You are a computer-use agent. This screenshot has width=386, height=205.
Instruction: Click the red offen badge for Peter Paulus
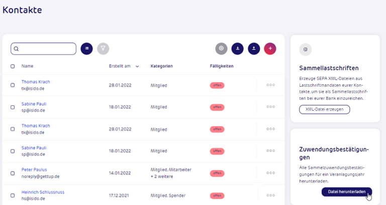pyautogui.click(x=217, y=173)
